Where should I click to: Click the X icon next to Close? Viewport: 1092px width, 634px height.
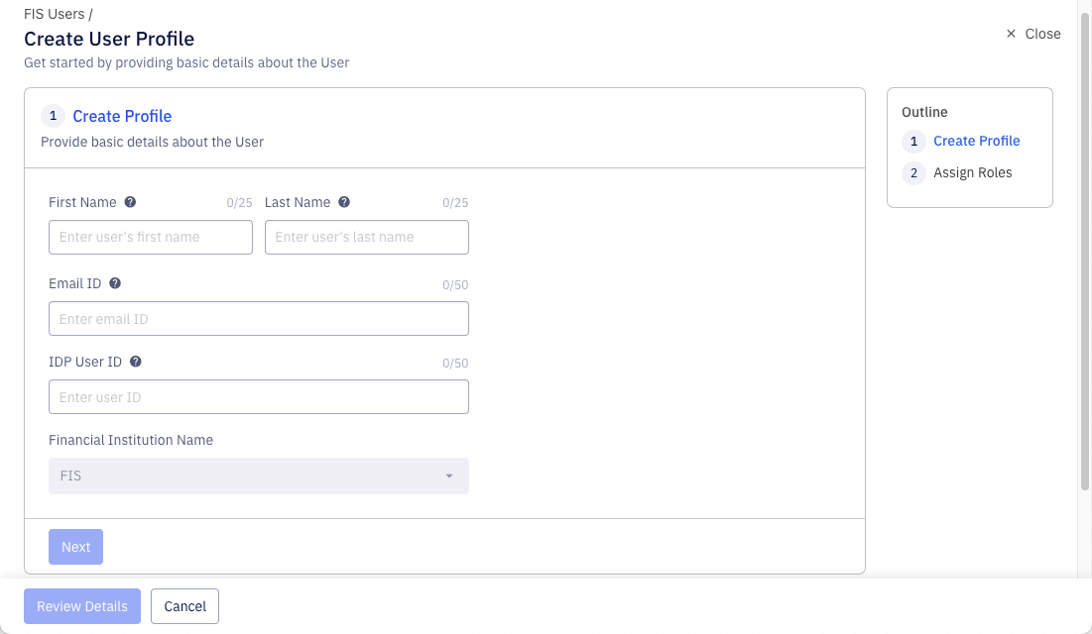pyautogui.click(x=1011, y=33)
